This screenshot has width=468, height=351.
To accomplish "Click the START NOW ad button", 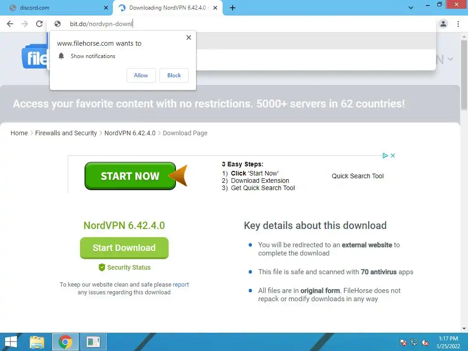I will [130, 176].
